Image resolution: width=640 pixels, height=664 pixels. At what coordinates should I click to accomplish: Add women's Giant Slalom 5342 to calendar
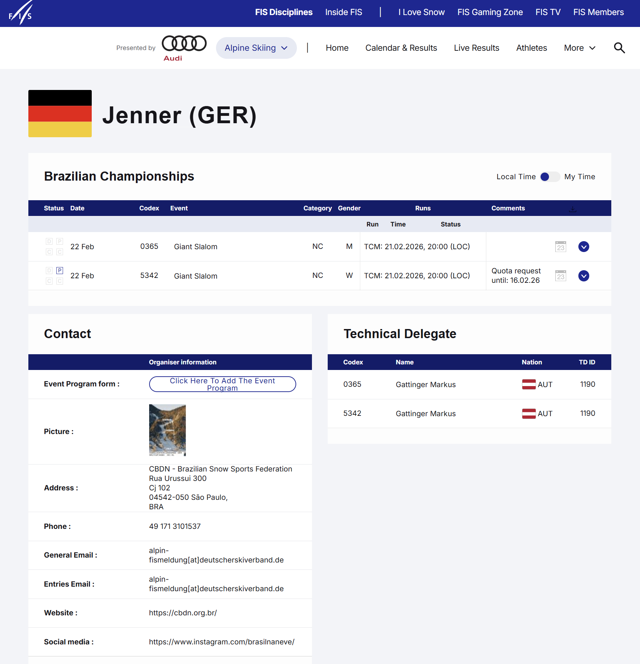[x=561, y=276]
